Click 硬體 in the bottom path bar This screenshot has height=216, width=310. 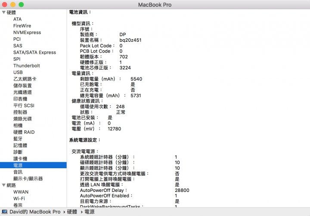click(72, 212)
